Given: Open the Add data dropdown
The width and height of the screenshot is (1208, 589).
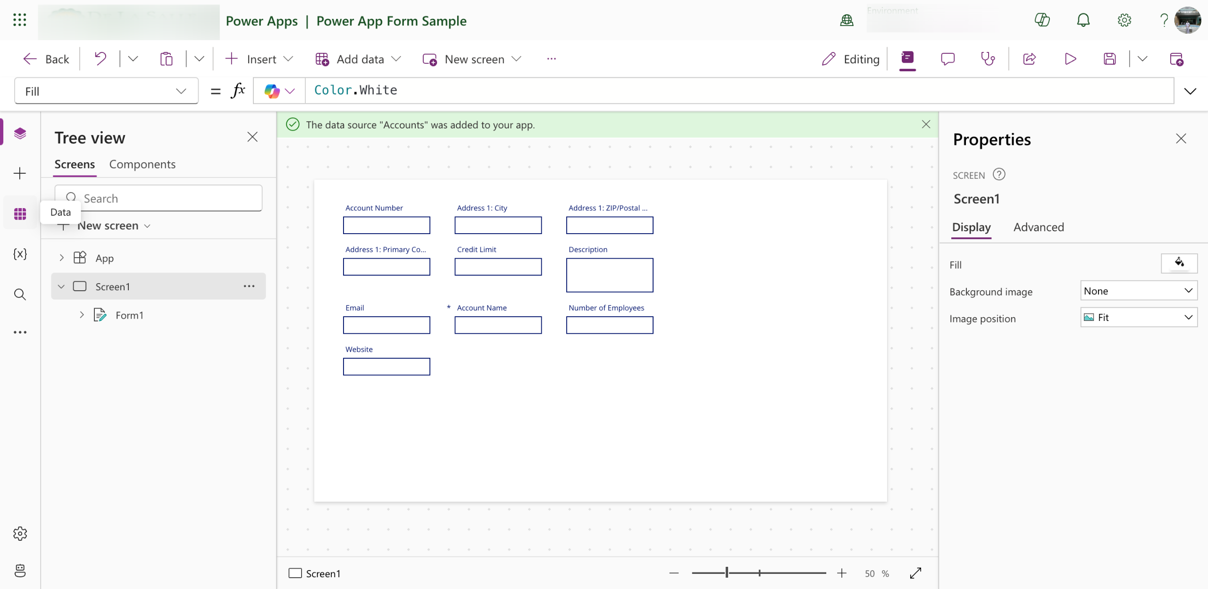Looking at the screenshot, I should (359, 59).
